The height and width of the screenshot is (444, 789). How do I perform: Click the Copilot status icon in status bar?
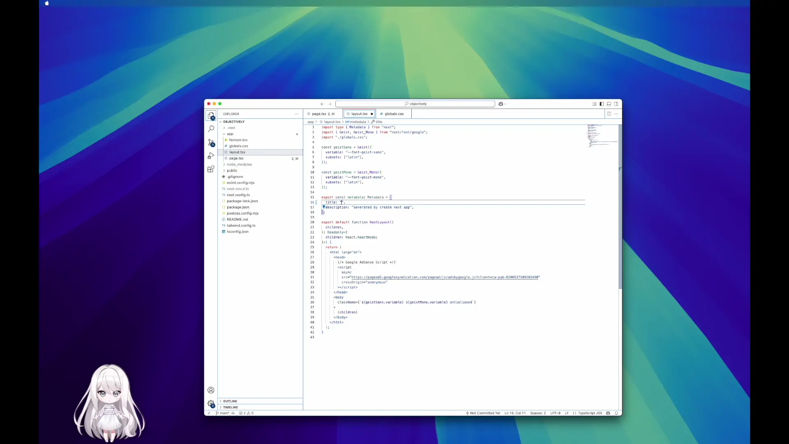[608, 413]
